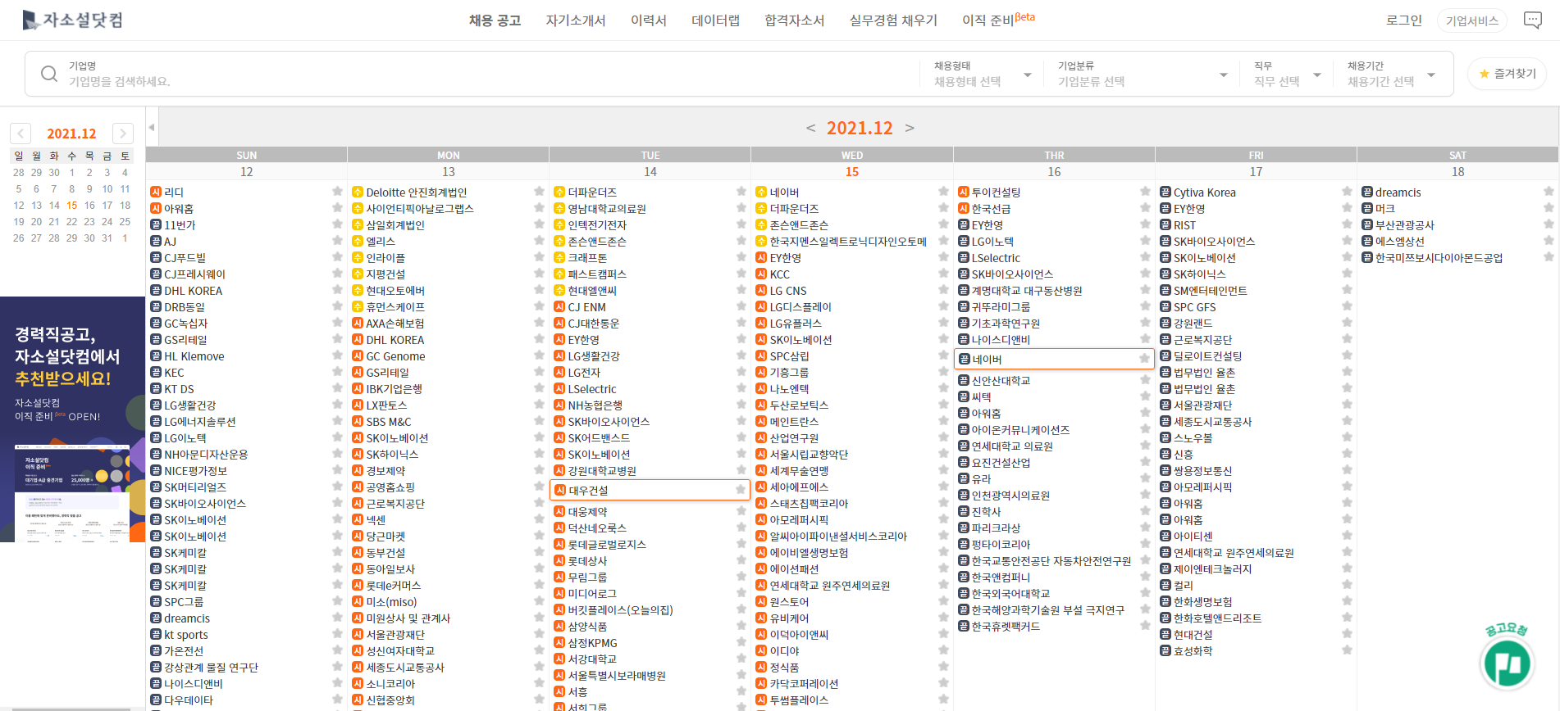
Task: Open the green floating chat widget
Action: pos(1507,663)
